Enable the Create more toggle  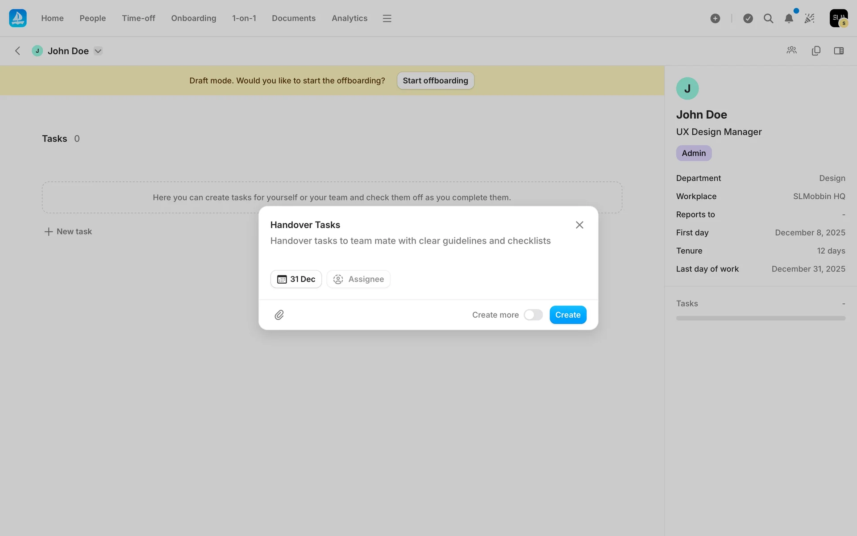point(533,315)
